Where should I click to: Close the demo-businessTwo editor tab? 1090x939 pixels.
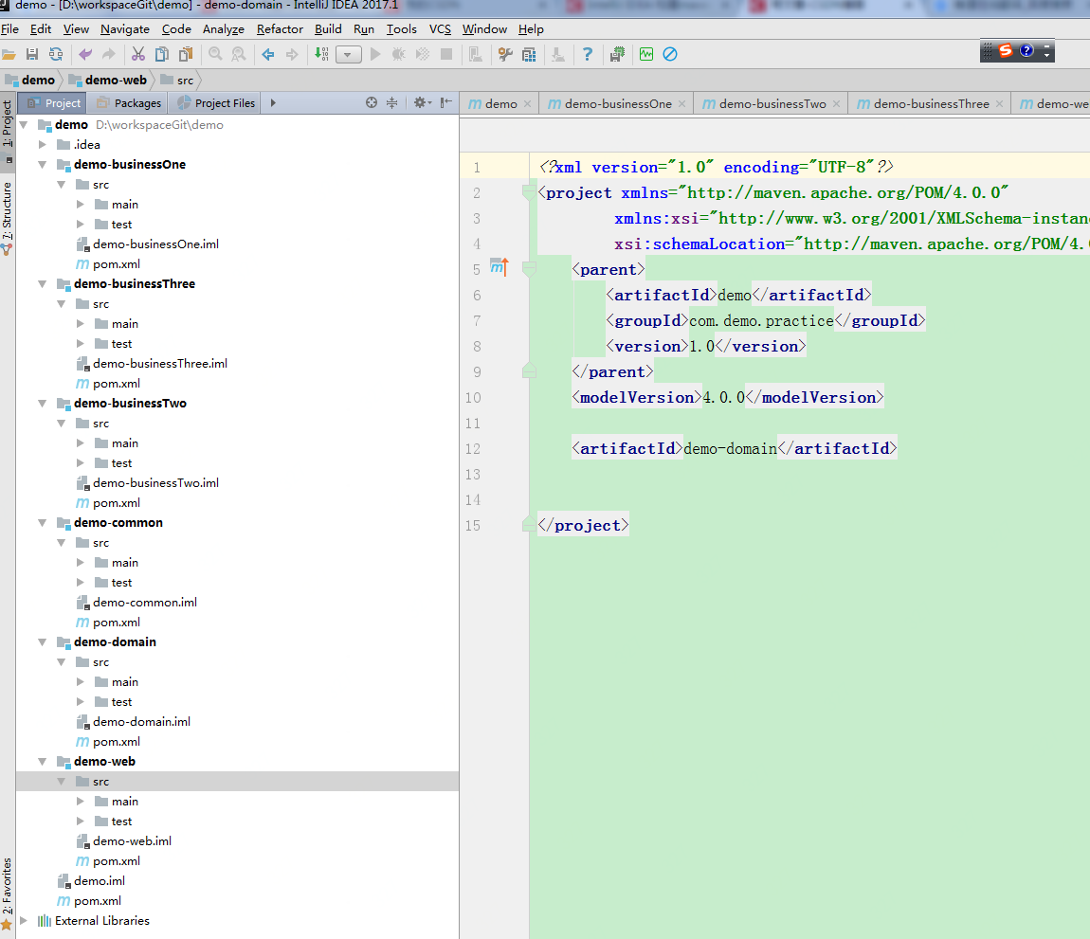836,104
